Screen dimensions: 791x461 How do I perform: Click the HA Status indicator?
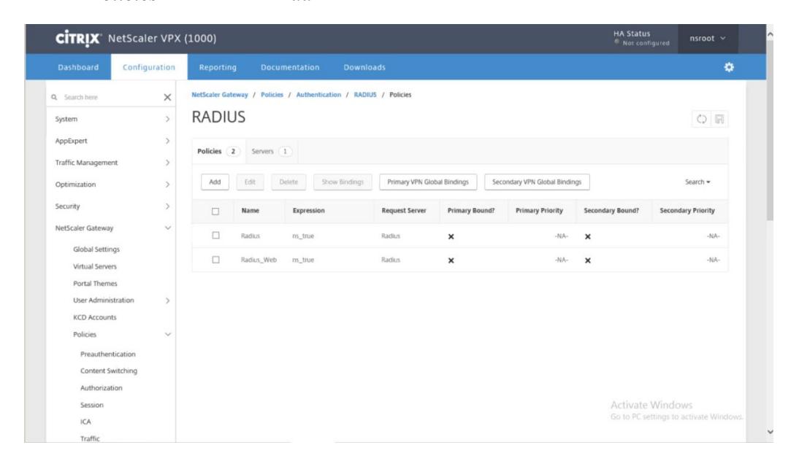click(641, 38)
